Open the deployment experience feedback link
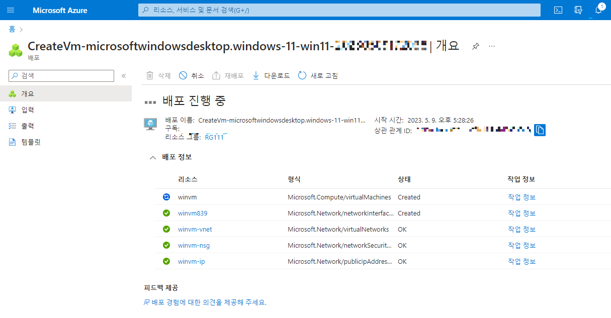The width and height of the screenshot is (611, 318). click(x=205, y=302)
